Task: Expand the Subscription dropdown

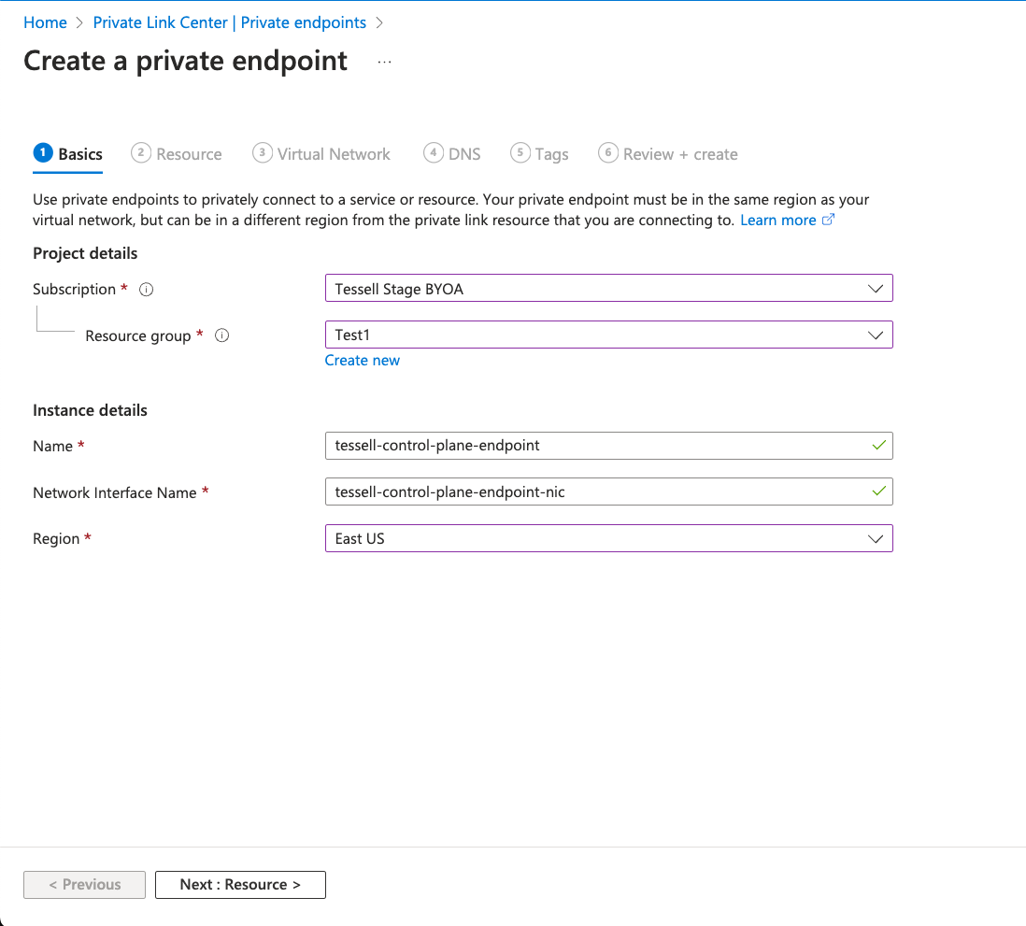Action: click(x=608, y=289)
